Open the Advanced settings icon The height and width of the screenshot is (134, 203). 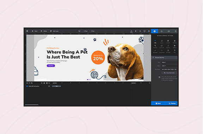[155, 51]
